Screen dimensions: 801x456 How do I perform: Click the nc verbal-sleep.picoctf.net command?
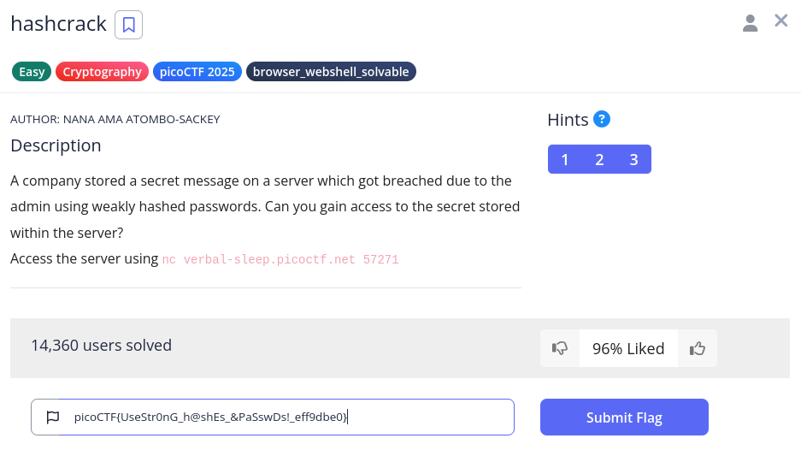coord(280,259)
